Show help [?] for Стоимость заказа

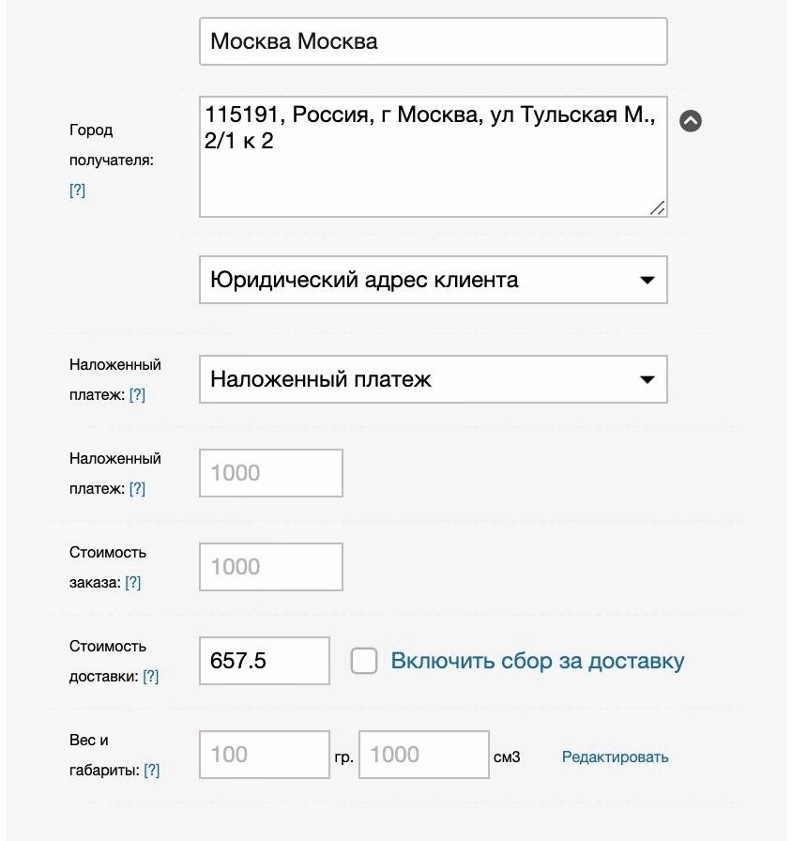132,583
